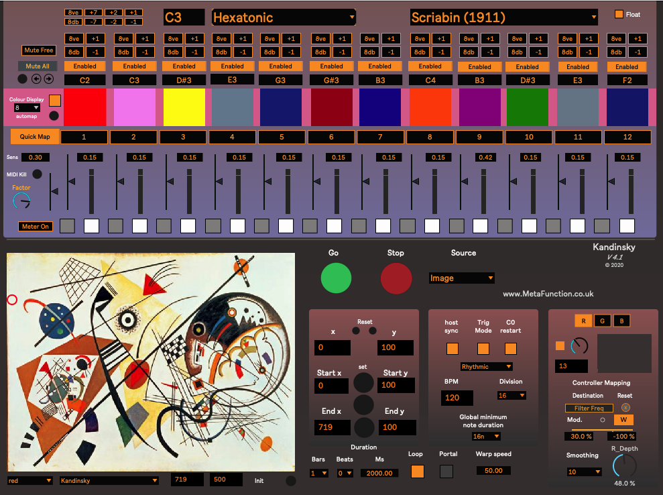Viewport: 663px width, 495px height.
Task: Select the R channel tab
Action: point(583,321)
